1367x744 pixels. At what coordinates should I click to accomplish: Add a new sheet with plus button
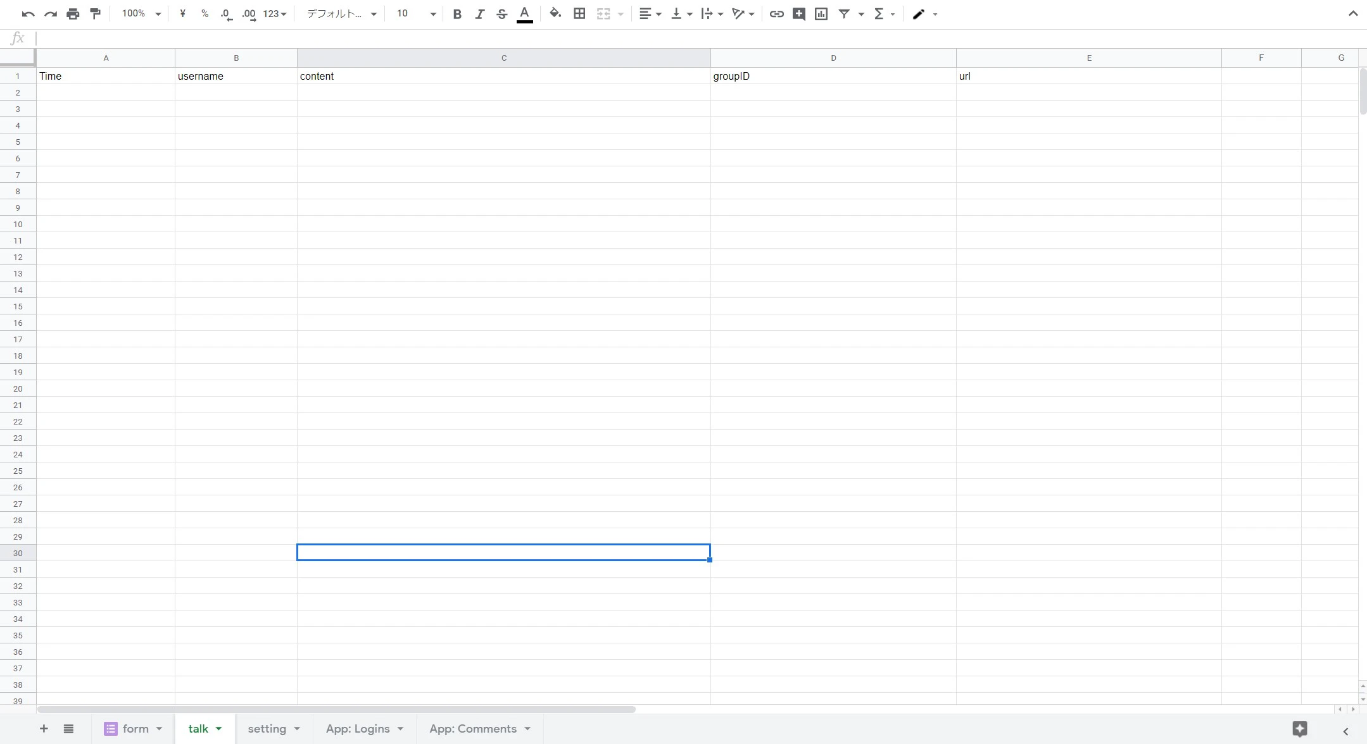pyautogui.click(x=44, y=729)
